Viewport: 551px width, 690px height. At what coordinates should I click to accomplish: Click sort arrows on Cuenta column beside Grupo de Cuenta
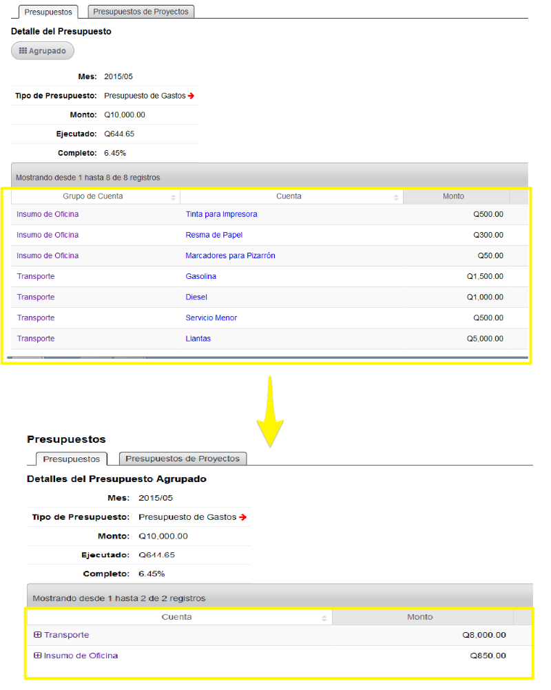(396, 198)
